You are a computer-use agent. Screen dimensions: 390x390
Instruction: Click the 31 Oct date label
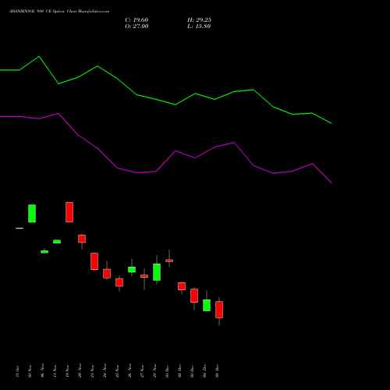(17, 371)
